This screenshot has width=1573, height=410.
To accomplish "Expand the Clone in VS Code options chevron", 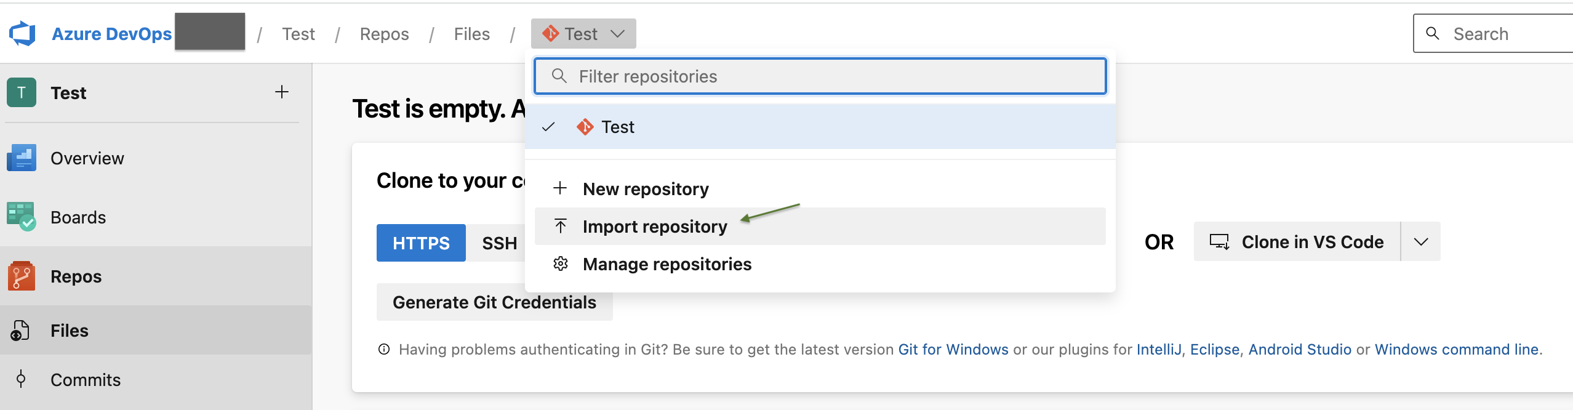I will [x=1420, y=242].
